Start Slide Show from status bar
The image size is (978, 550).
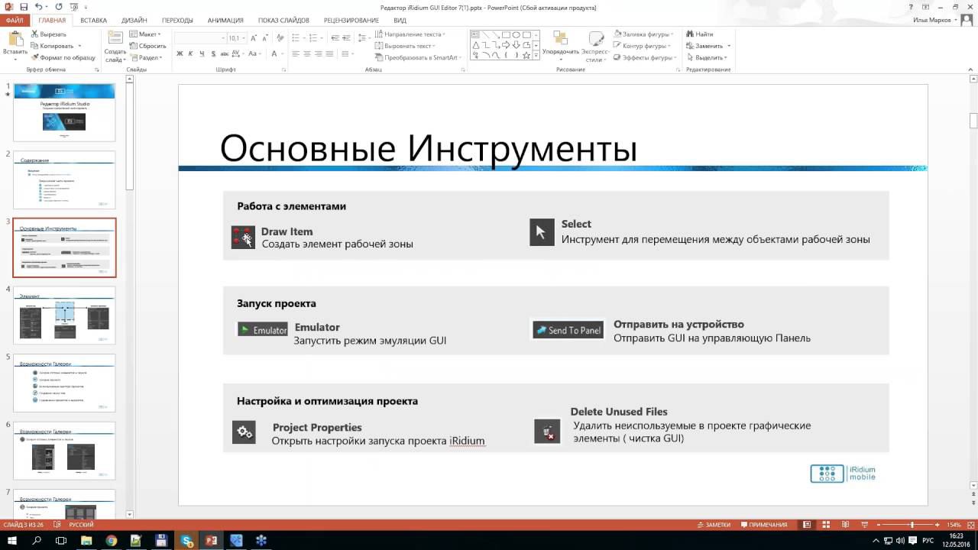coord(864,525)
